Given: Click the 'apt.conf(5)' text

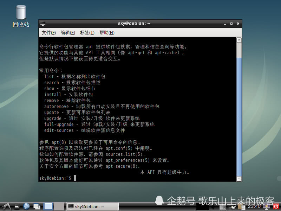Looking at the screenshot, I should click(x=119, y=148).
